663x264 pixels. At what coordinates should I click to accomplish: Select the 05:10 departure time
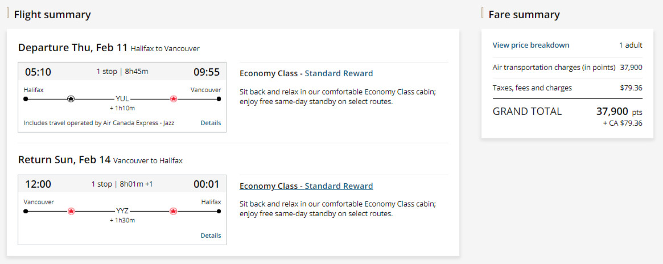38,72
